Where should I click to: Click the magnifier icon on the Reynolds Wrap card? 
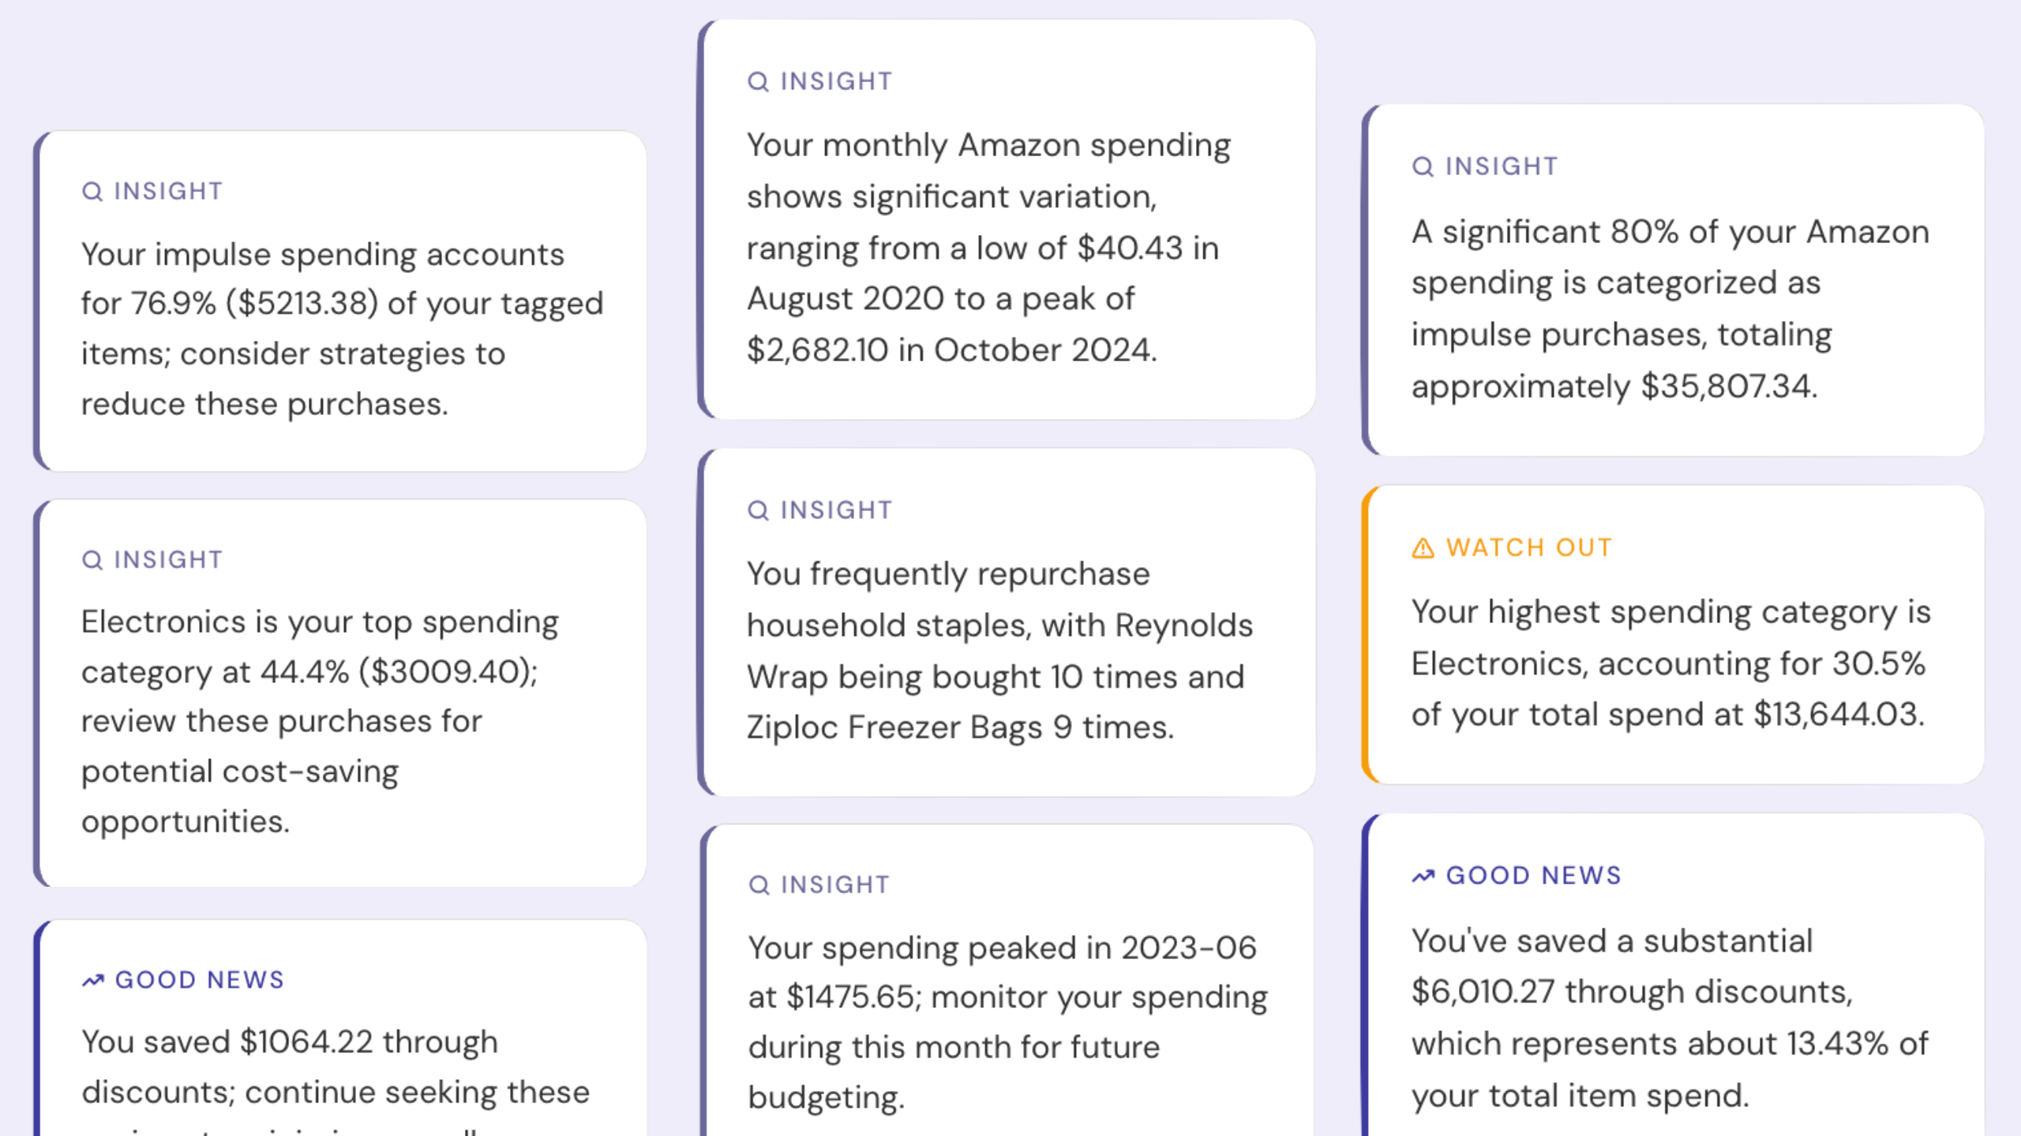point(758,511)
